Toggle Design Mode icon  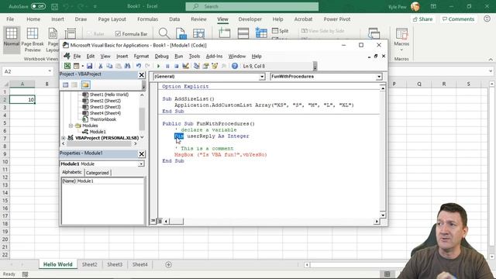click(x=185, y=66)
